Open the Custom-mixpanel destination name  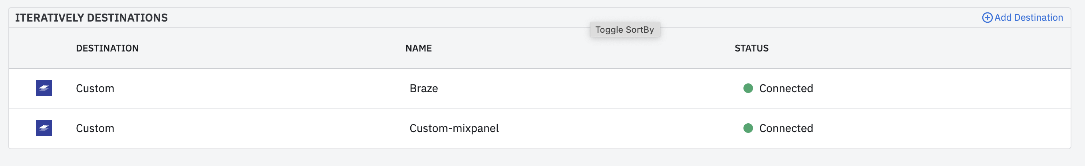(454, 128)
